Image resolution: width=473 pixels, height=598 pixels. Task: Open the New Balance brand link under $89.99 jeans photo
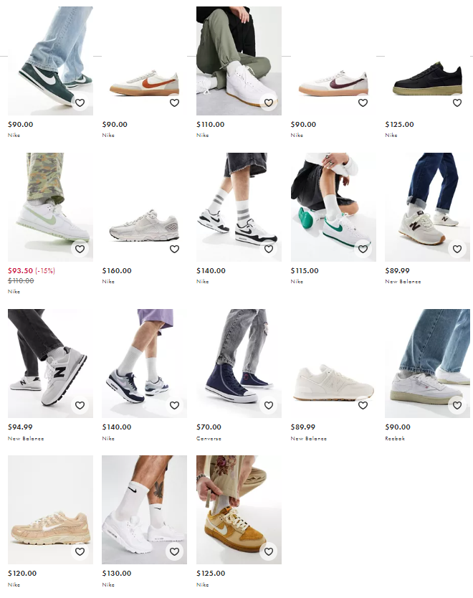point(403,282)
